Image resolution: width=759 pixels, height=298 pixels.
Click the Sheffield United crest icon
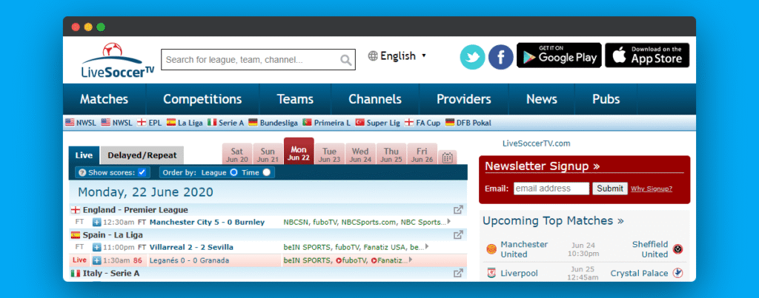[x=677, y=250]
